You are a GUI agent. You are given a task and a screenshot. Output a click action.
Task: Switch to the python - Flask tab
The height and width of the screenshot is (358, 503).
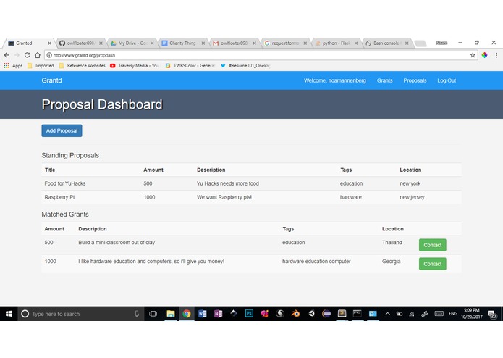(337, 43)
